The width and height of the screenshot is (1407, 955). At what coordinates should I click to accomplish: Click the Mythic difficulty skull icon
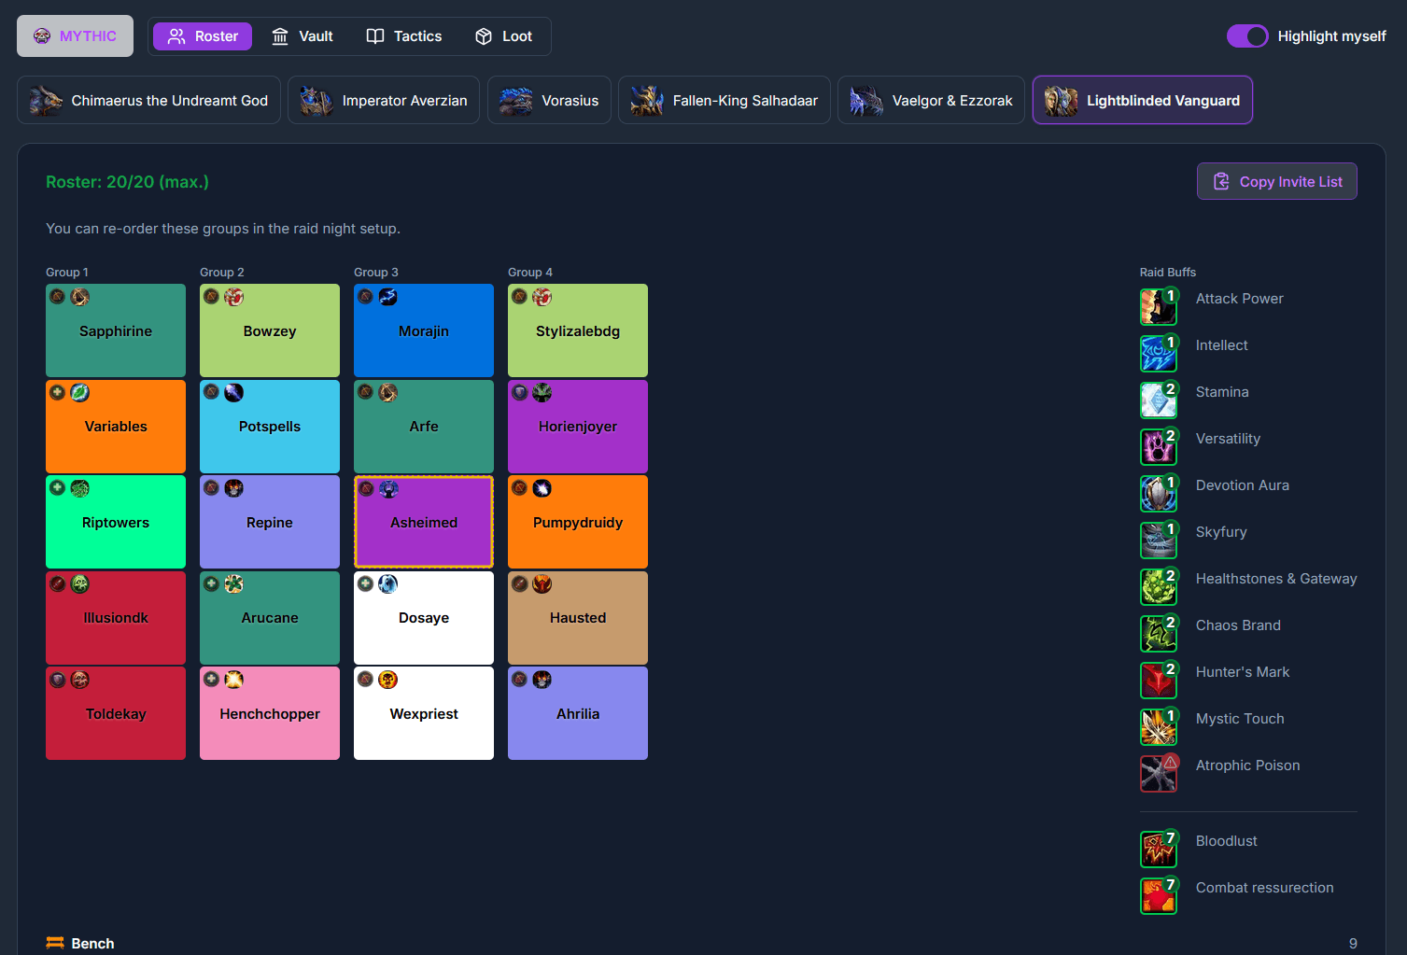42,36
